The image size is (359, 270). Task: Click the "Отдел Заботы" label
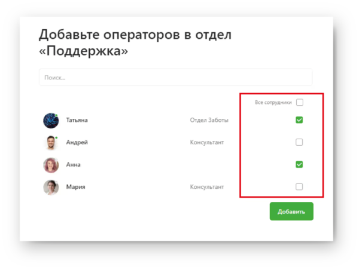point(209,120)
